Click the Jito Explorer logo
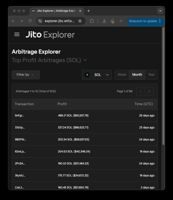This screenshot has width=173, height=200. (50, 35)
